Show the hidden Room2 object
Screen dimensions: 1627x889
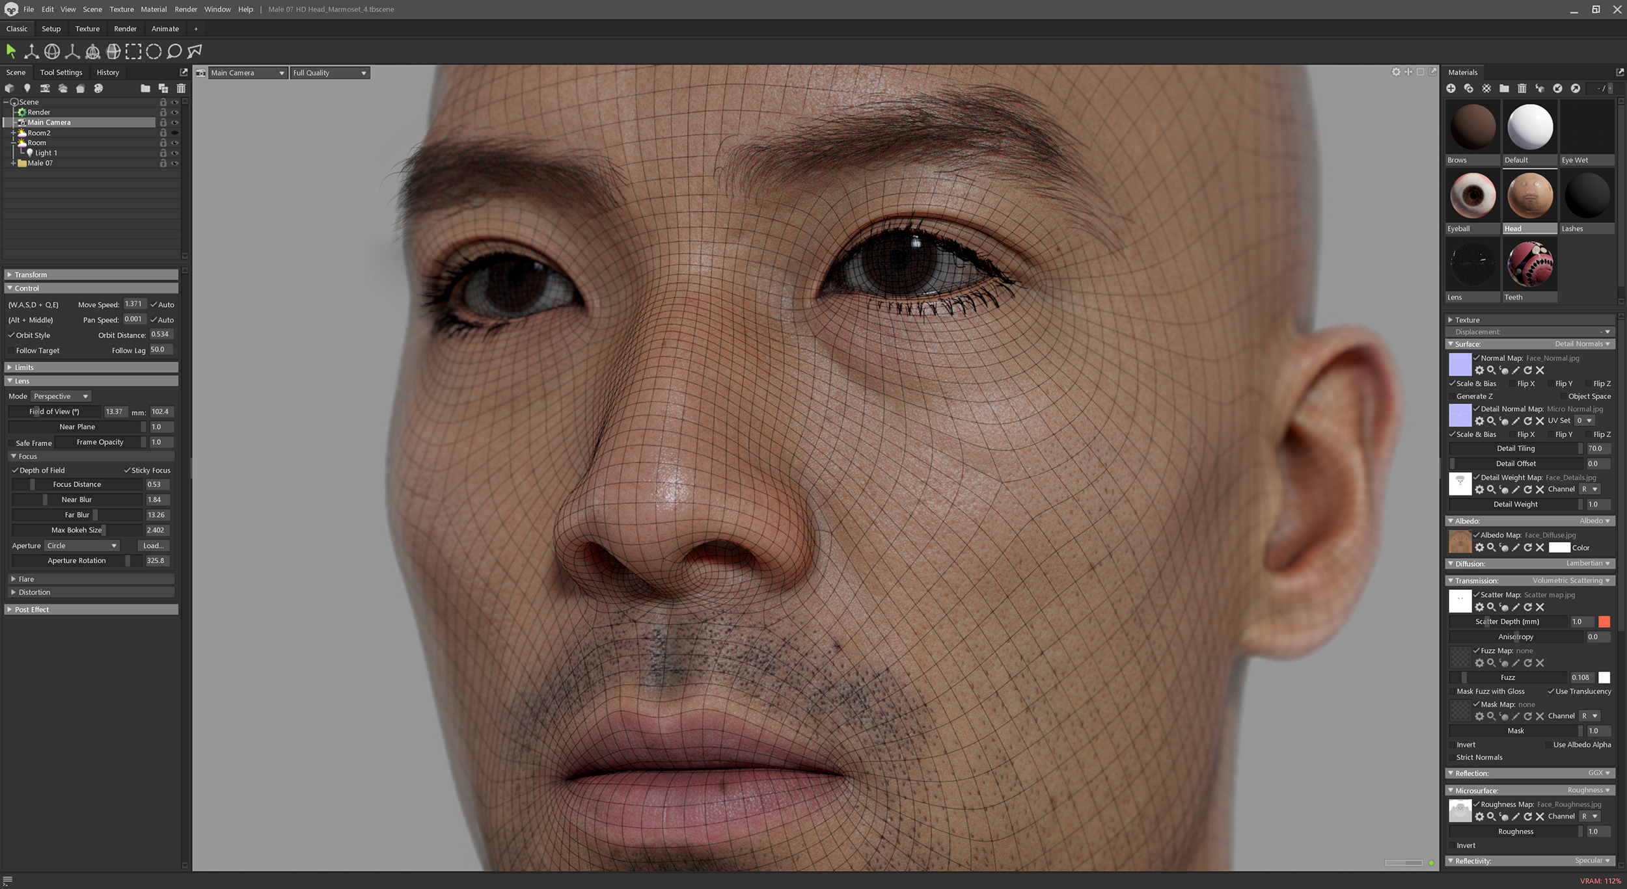174,133
